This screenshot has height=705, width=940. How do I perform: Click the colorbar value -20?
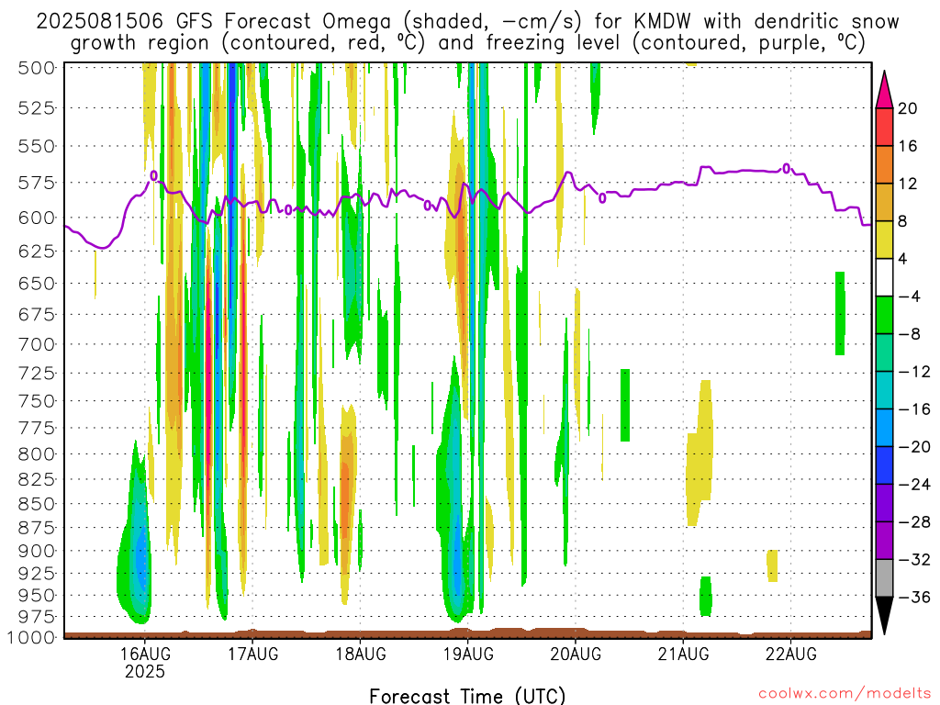(914, 447)
